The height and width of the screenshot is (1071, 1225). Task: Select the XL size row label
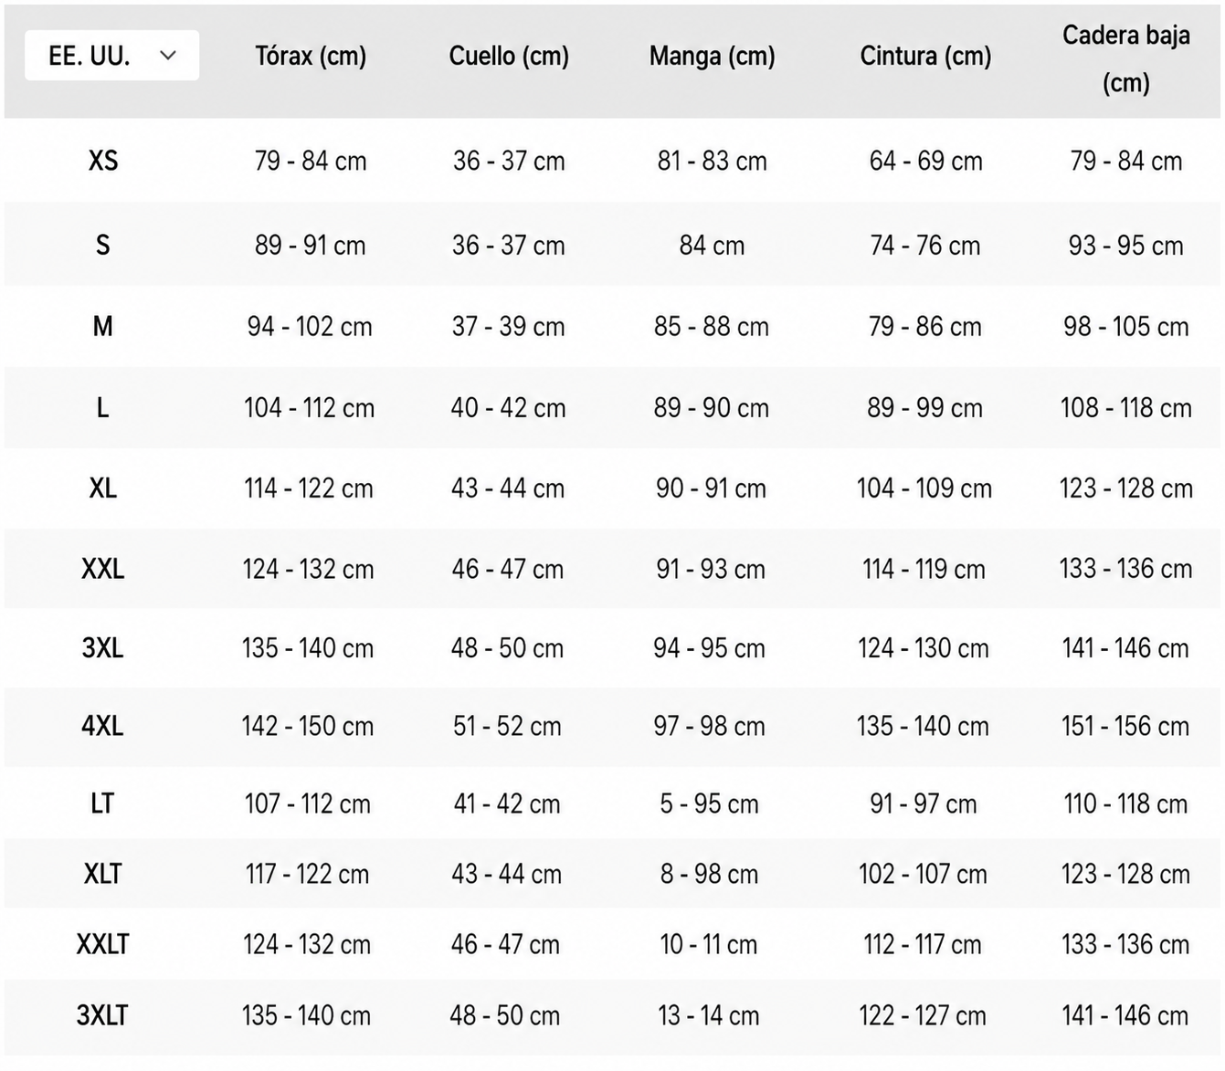(x=103, y=488)
